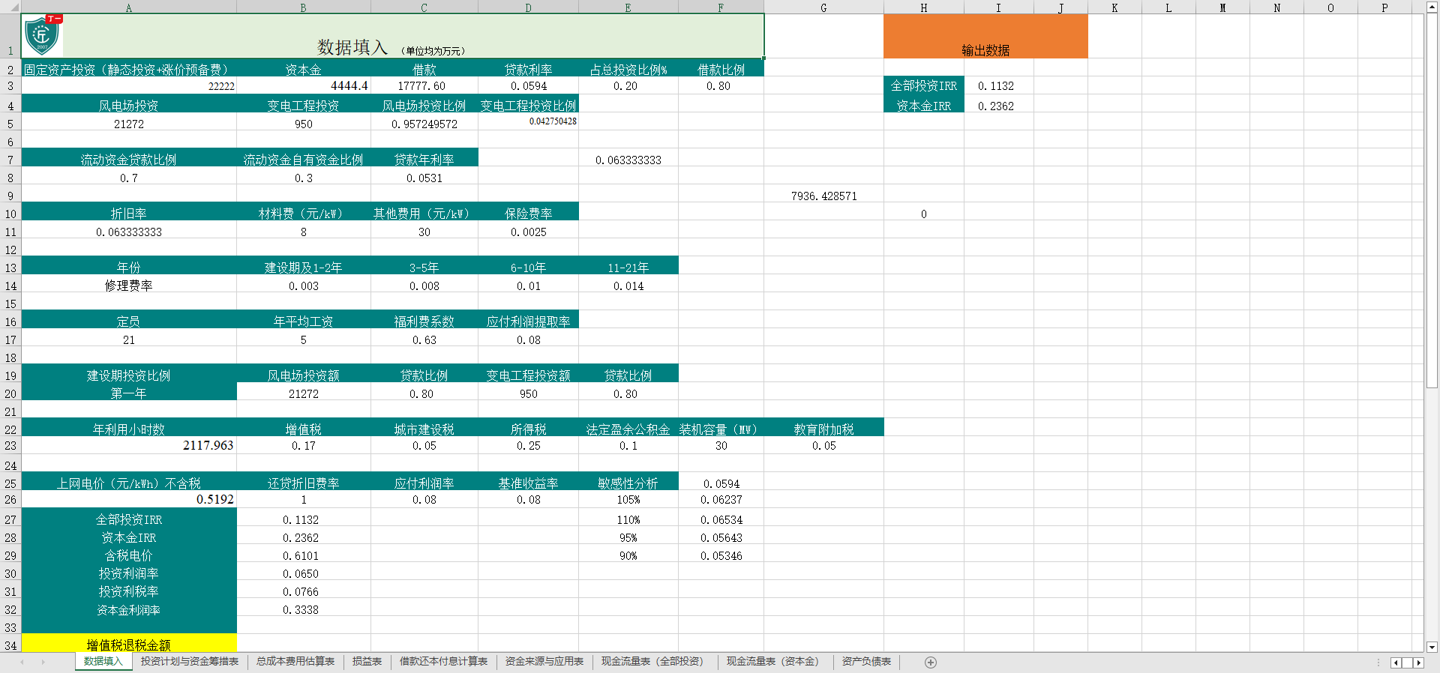Image resolution: width=1440 pixels, height=673 pixels.
Task: Open the 投资计划与资金筹措表 sheet tab
Action: click(190, 661)
